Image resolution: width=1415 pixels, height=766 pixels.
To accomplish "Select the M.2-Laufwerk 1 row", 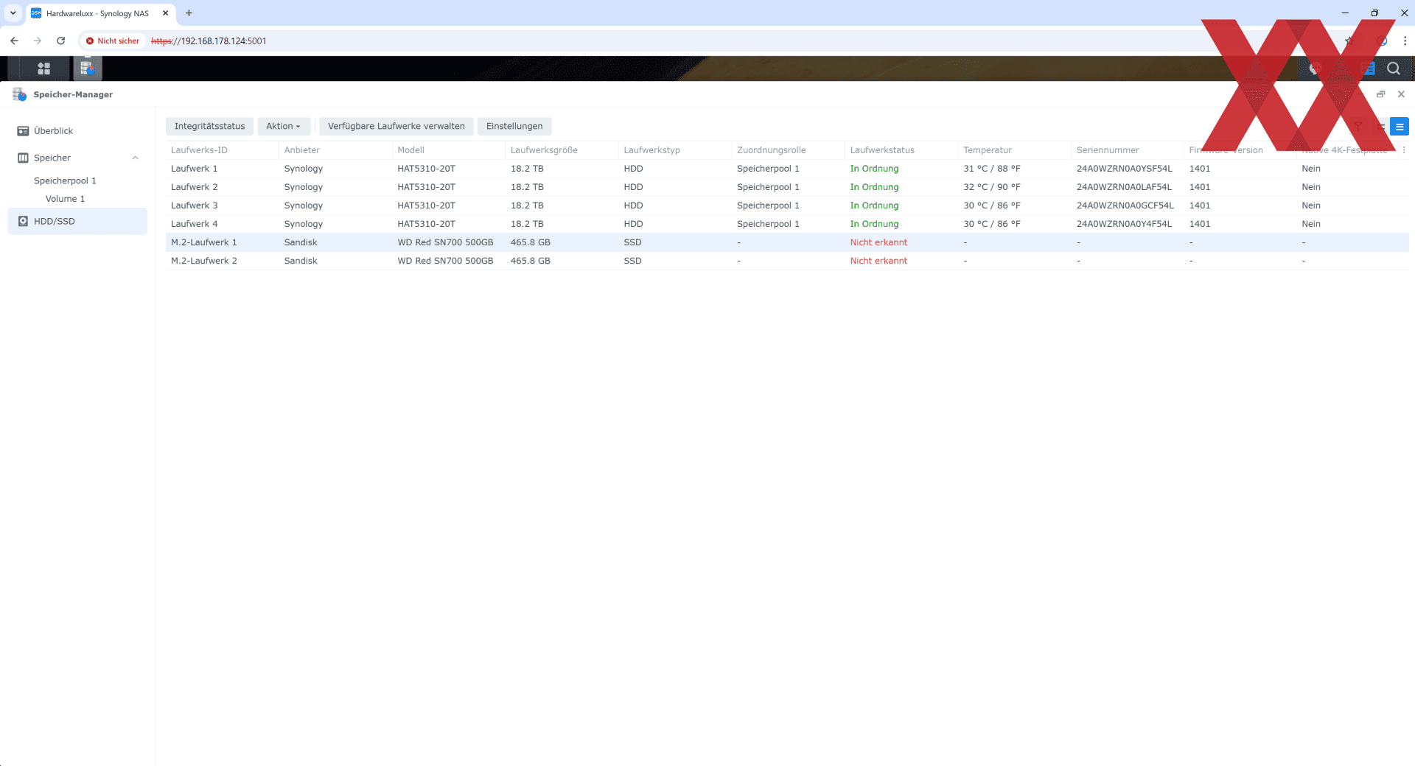I will click(787, 242).
